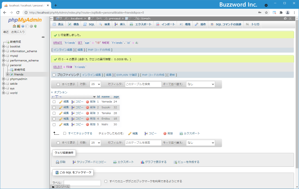Bookmark page with Chrome star icon
This screenshot has width=299, height=189.
click(x=267, y=13)
